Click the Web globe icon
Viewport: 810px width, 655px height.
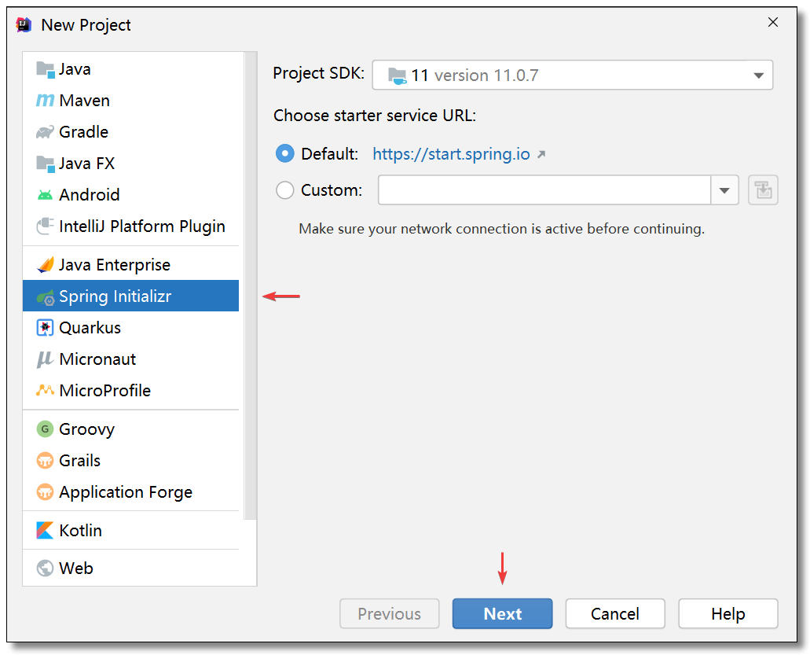coord(45,568)
